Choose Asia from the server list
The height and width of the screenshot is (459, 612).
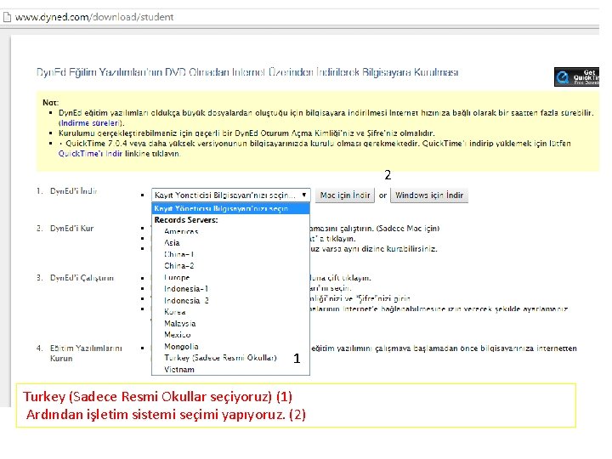tap(172, 243)
